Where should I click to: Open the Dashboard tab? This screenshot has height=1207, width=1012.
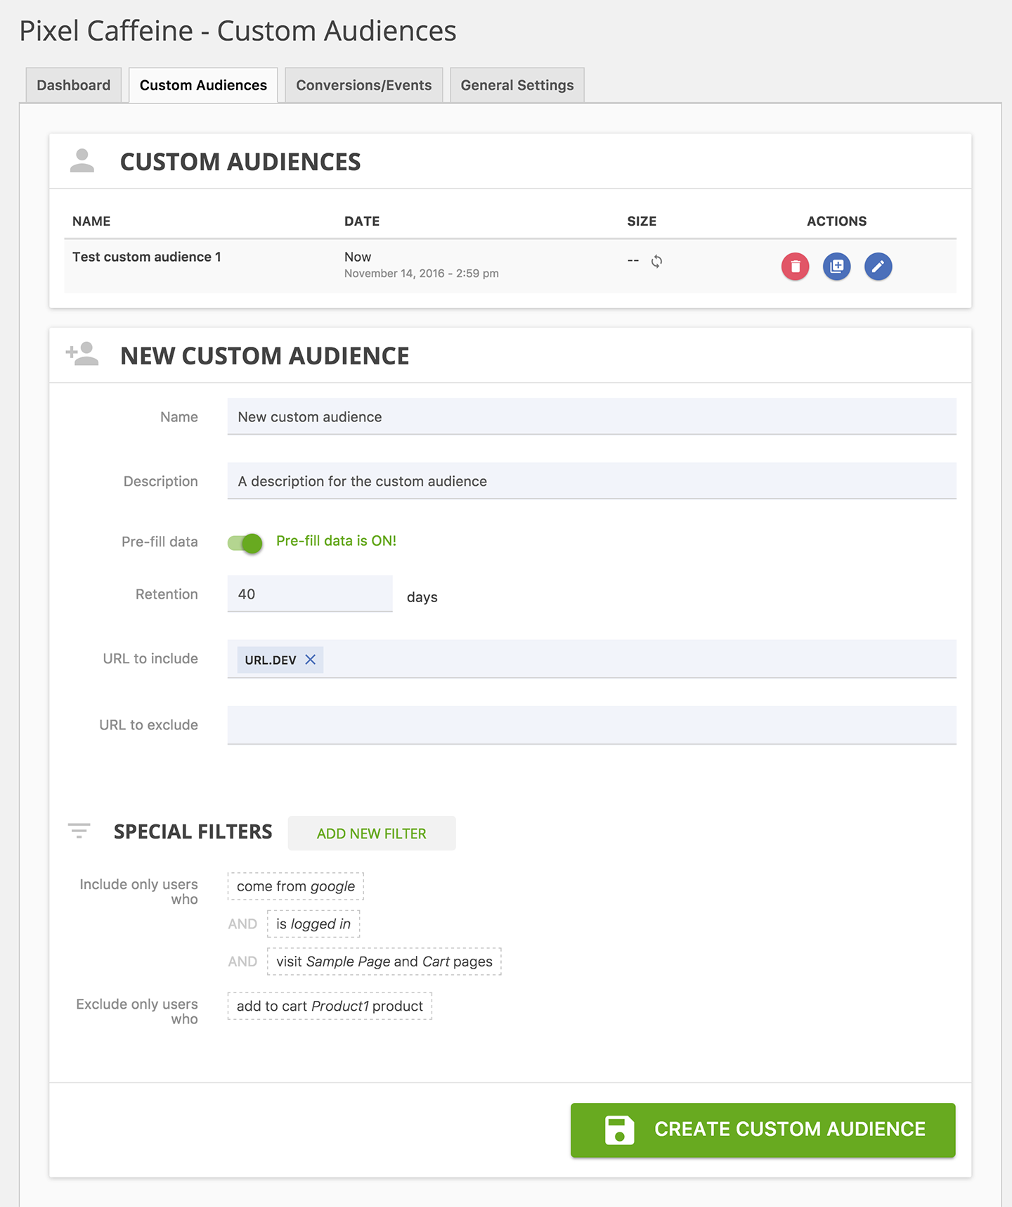[74, 85]
